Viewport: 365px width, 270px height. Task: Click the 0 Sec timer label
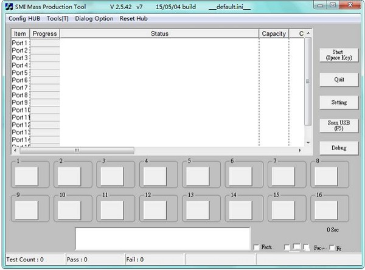(x=332, y=230)
